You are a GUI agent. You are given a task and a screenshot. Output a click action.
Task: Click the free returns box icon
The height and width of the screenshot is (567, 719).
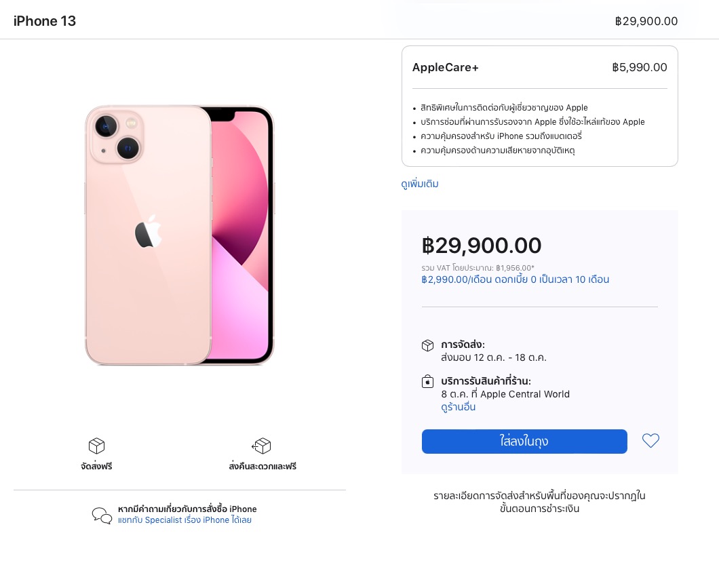(x=262, y=446)
